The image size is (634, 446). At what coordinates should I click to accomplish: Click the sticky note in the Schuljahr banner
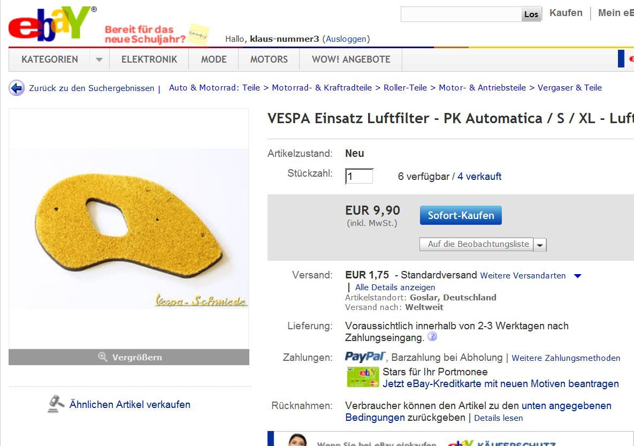pyautogui.click(x=198, y=34)
